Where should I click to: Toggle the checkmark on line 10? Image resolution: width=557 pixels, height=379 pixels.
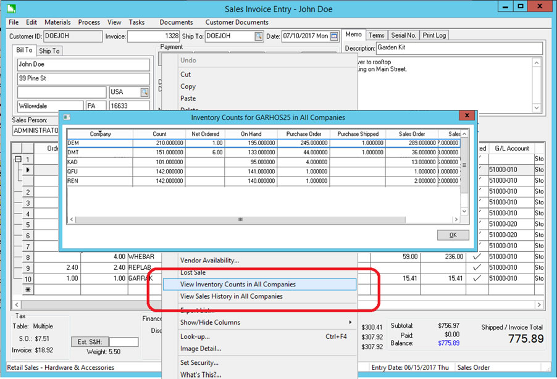pyautogui.click(x=476, y=279)
